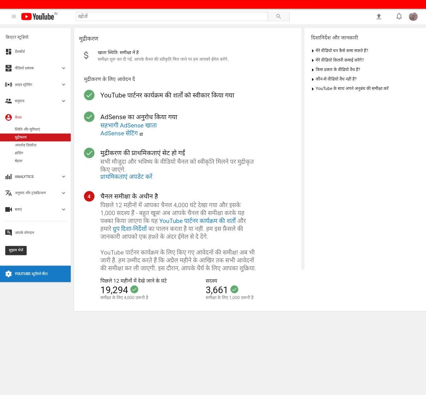Open the notifications bell
Image resolution: width=426 pixels, height=395 pixels.
[x=399, y=17]
